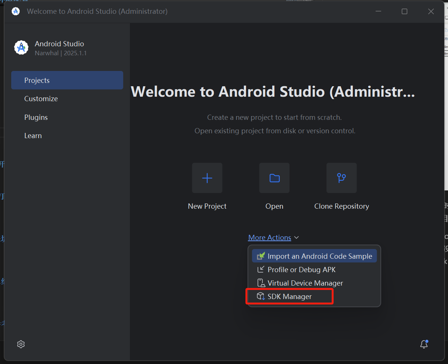
Task: Open Virtual Device Manager menu item
Action: pyautogui.click(x=314, y=283)
